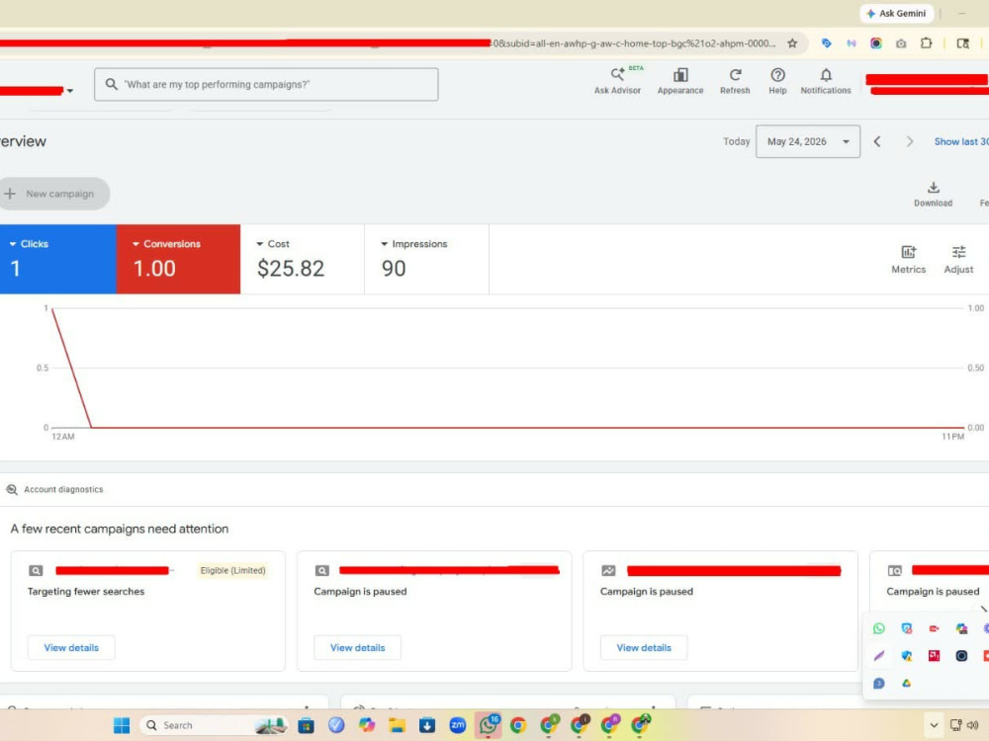Click the Account diagnostics label
Viewport: 989px width, 741px height.
coord(63,490)
